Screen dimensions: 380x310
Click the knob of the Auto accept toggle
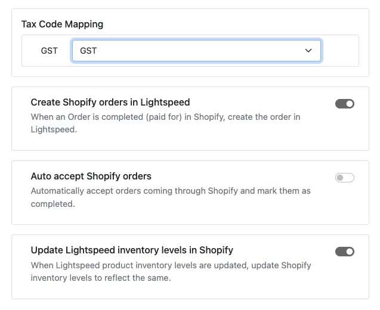[341, 178]
